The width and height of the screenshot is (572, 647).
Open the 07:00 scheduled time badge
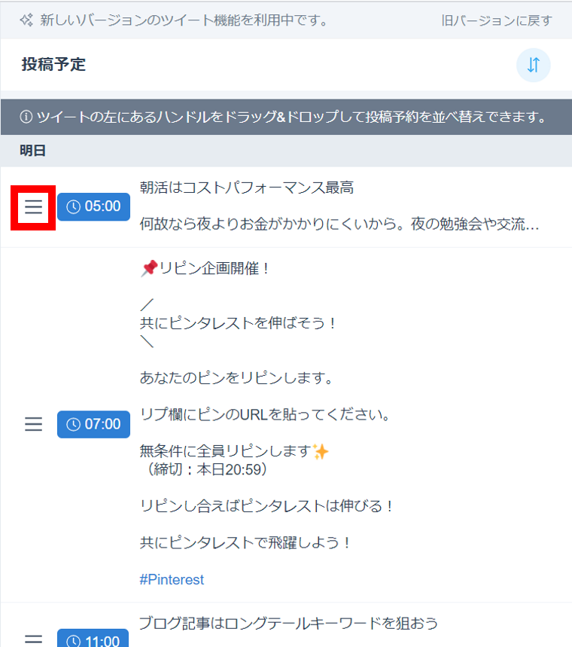(93, 424)
